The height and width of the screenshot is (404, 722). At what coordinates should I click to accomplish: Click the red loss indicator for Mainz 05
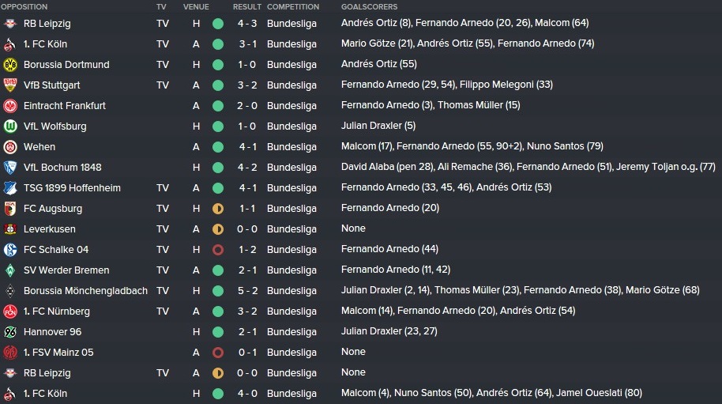(218, 353)
